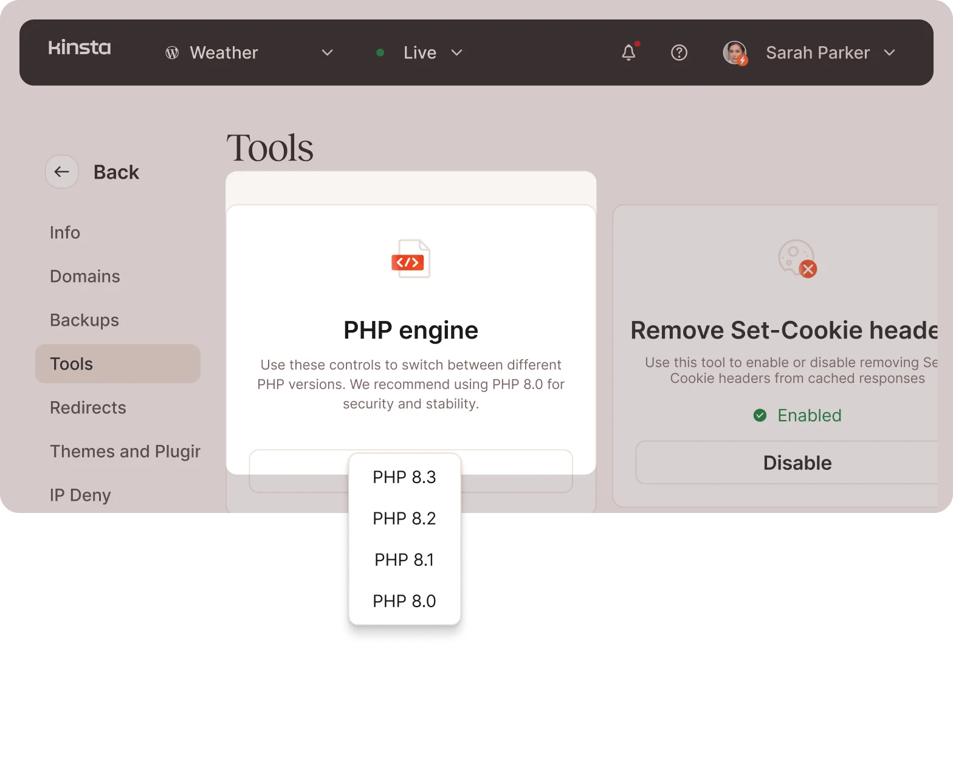The width and height of the screenshot is (953, 778).
Task: Go to Info in sidebar
Action: pos(65,233)
